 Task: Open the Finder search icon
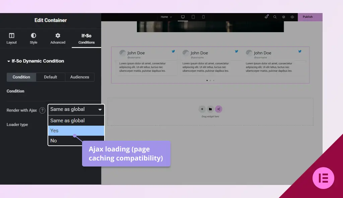click(x=275, y=17)
